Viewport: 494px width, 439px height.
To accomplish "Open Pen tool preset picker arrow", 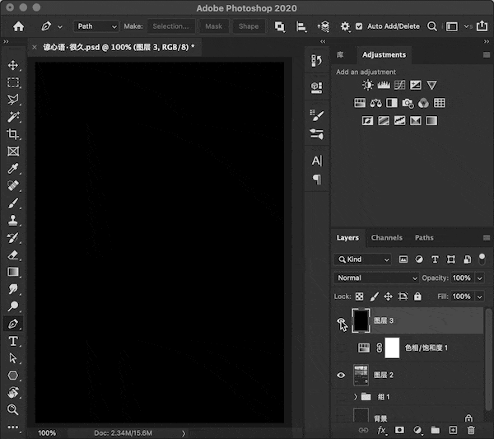I will coord(60,27).
